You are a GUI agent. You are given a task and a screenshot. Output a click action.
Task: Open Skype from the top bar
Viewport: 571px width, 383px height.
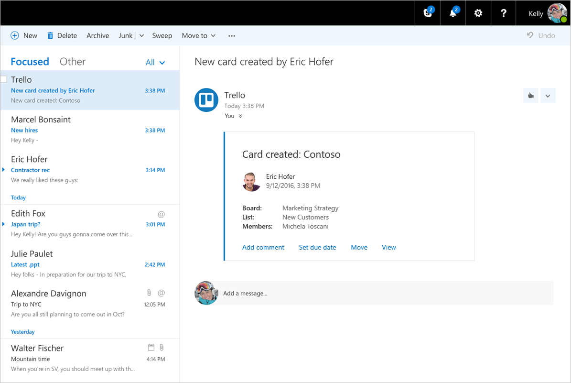click(x=428, y=13)
